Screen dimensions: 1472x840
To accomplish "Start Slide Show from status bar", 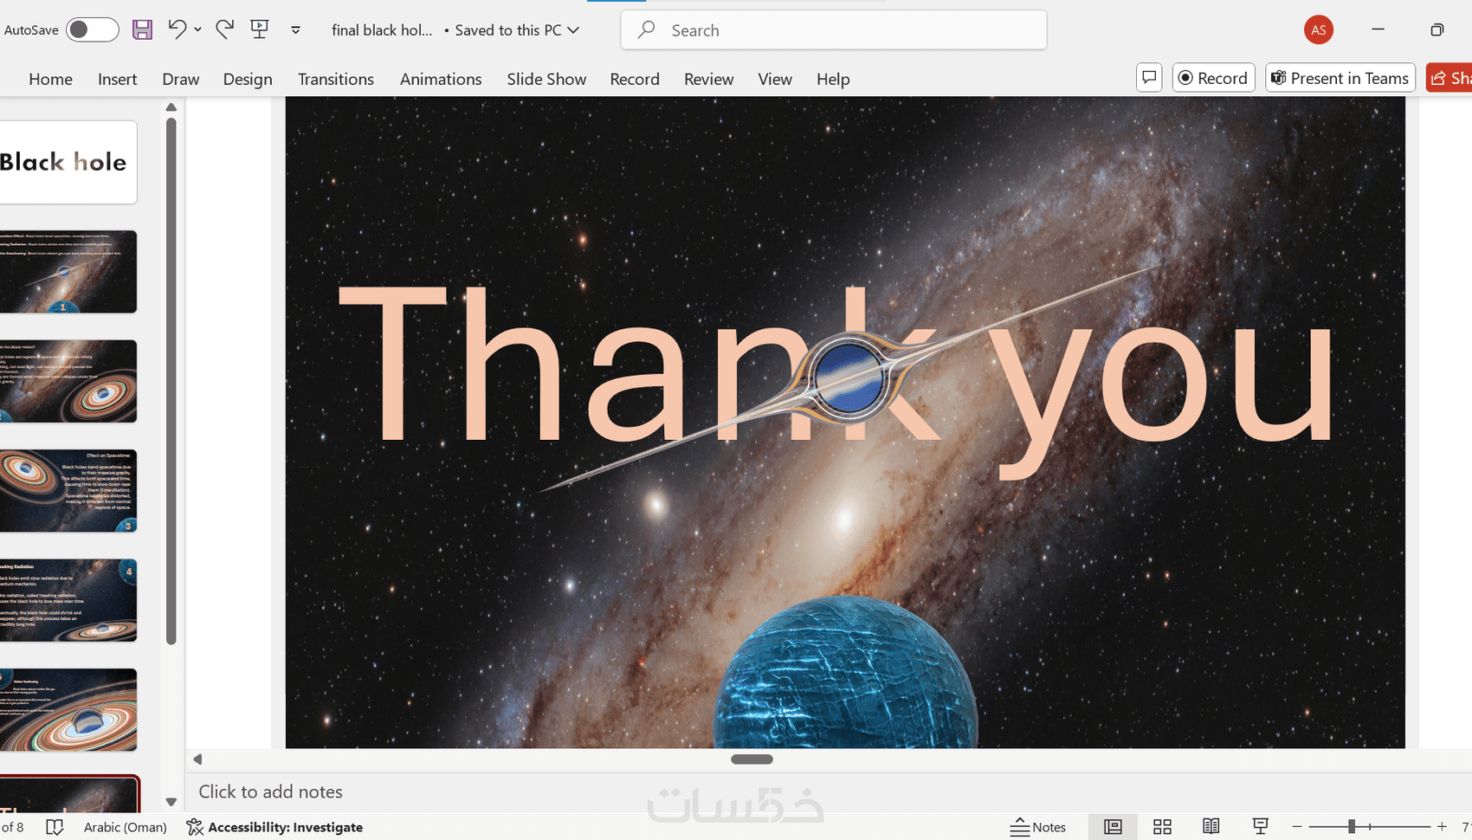I will point(1261,827).
